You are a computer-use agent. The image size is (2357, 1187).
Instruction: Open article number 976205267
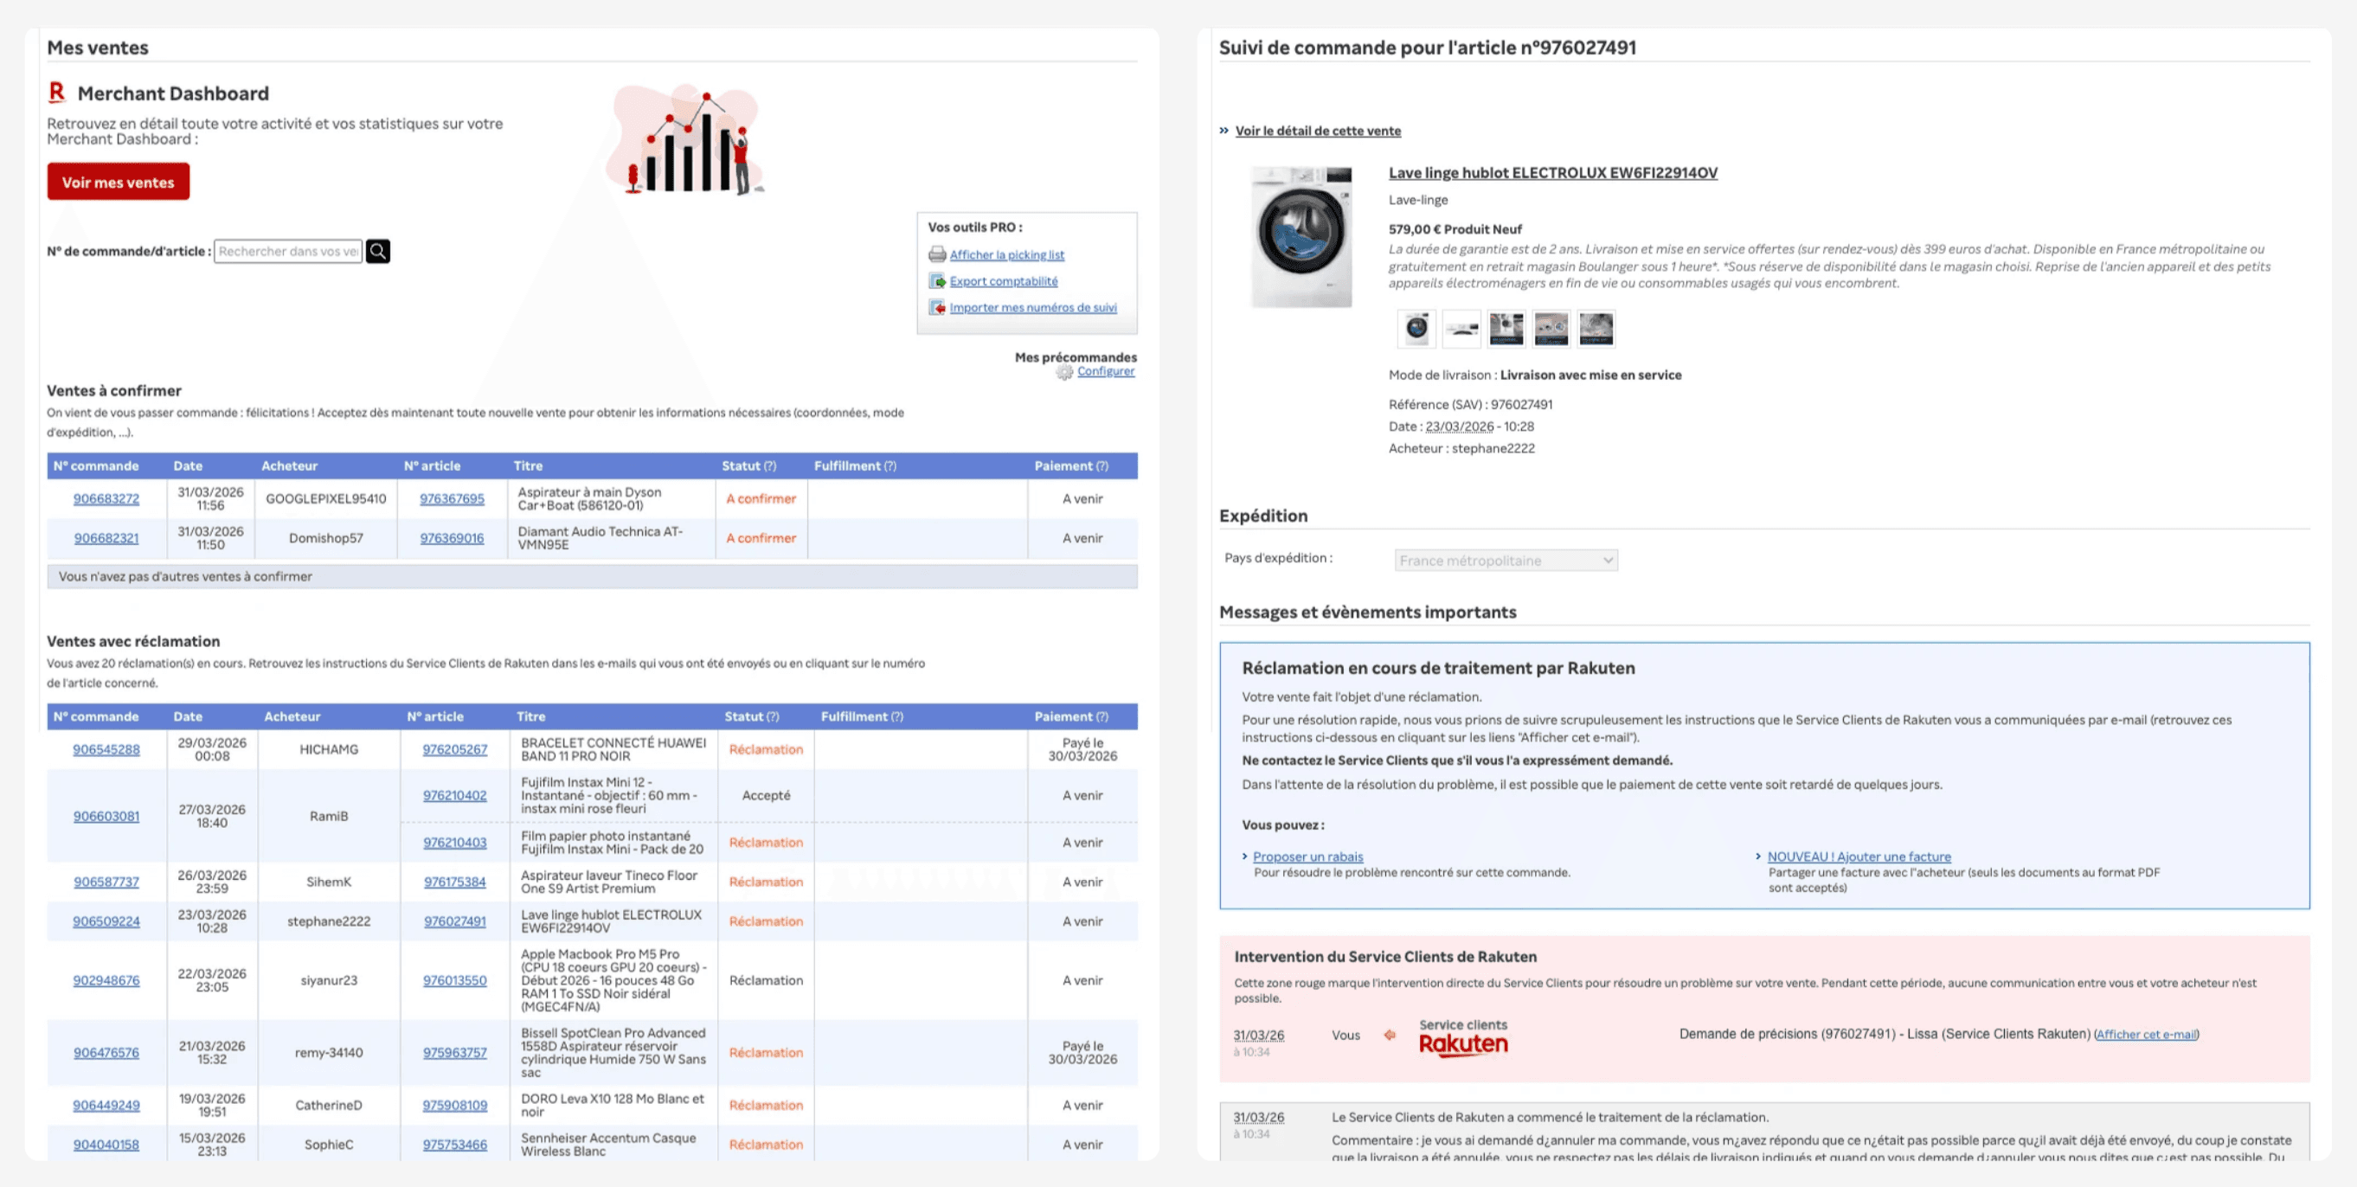(x=455, y=749)
